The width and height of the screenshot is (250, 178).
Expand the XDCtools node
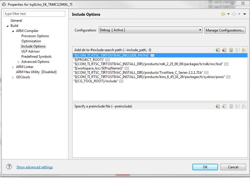pos(13,77)
